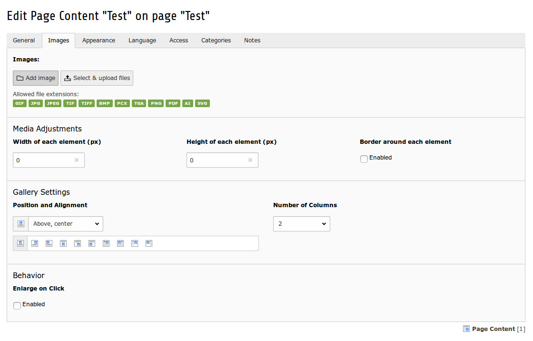The image size is (533, 341).
Task: Click the AI extension badge
Action: (x=188, y=103)
